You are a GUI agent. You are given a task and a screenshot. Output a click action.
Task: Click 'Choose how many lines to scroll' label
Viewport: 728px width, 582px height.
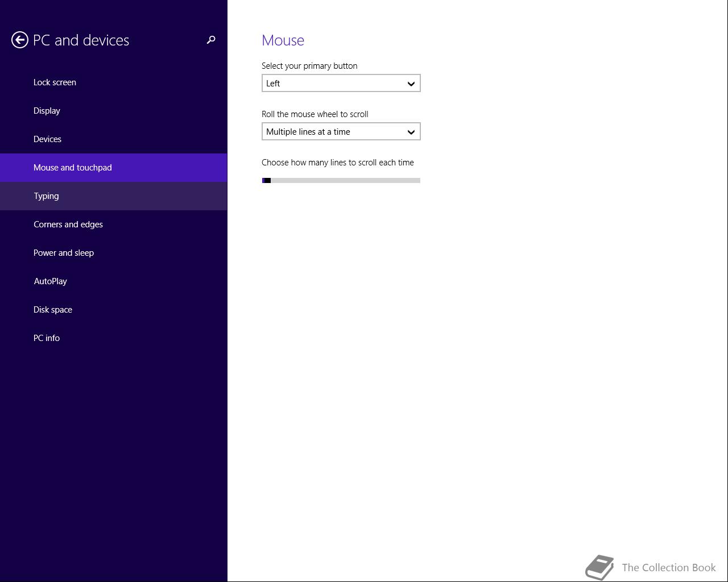point(338,163)
